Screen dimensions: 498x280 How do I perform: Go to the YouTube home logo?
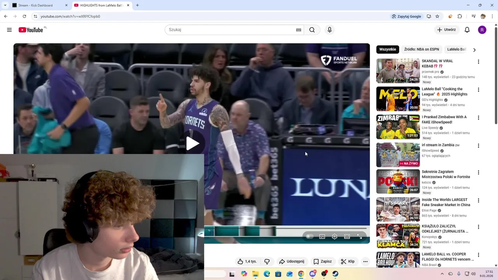coord(31,30)
